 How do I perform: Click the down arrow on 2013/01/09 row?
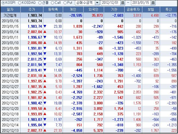pyautogui.click(x=45, y=48)
